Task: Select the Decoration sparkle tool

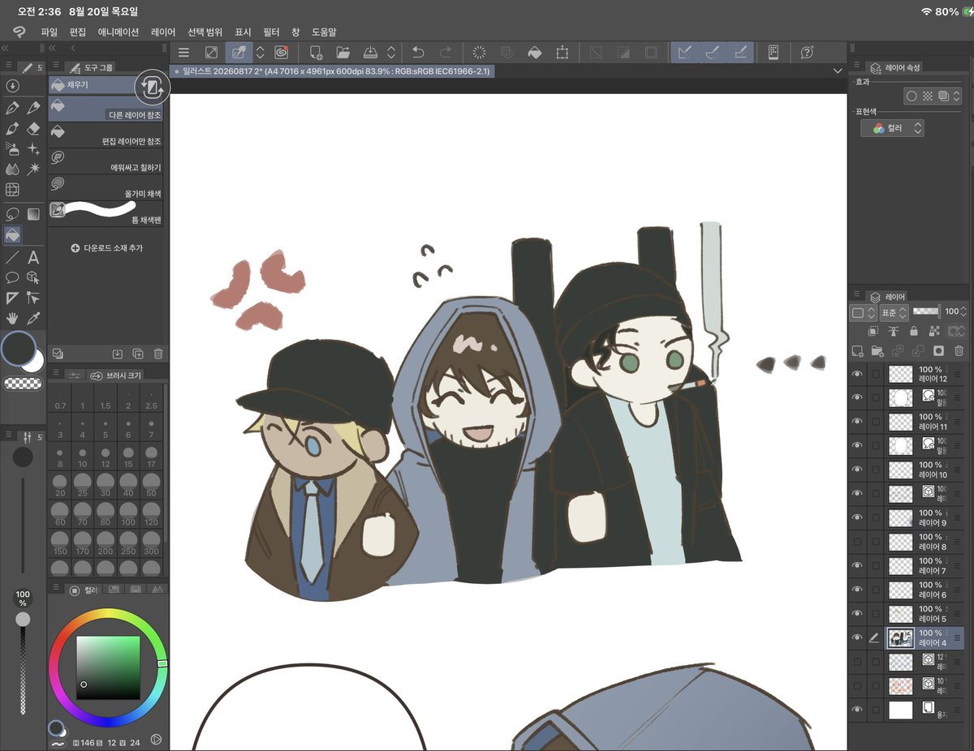Action: tap(33, 149)
